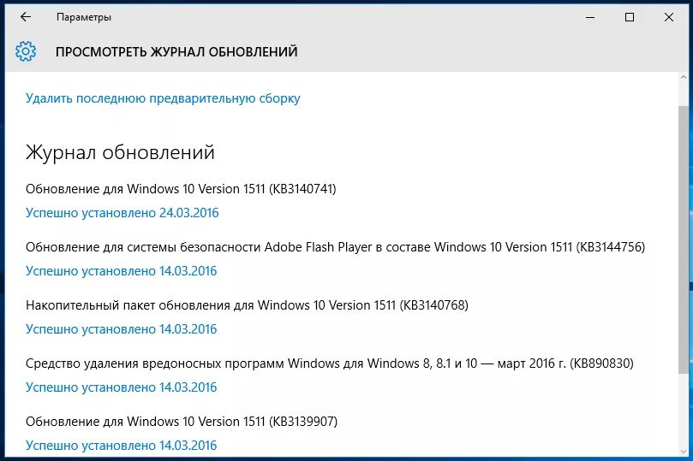Select 'Обновление для Windows 10' KB3139907 title

(x=182, y=422)
